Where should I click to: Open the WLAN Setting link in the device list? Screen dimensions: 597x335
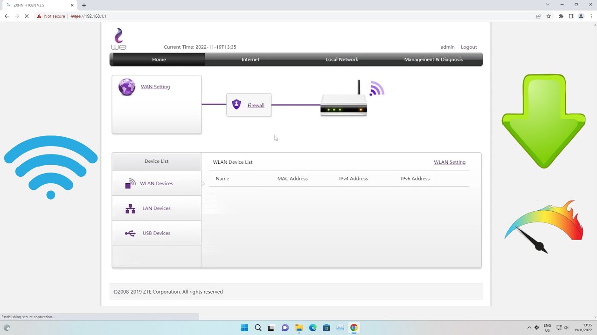[x=450, y=162]
